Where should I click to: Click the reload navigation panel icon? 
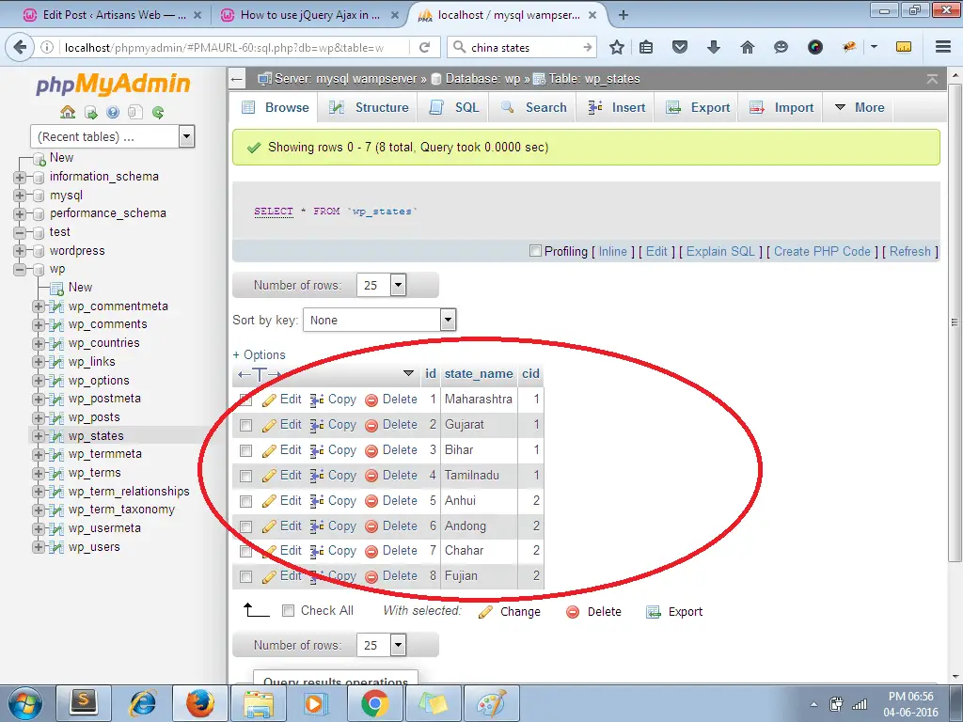pos(158,113)
